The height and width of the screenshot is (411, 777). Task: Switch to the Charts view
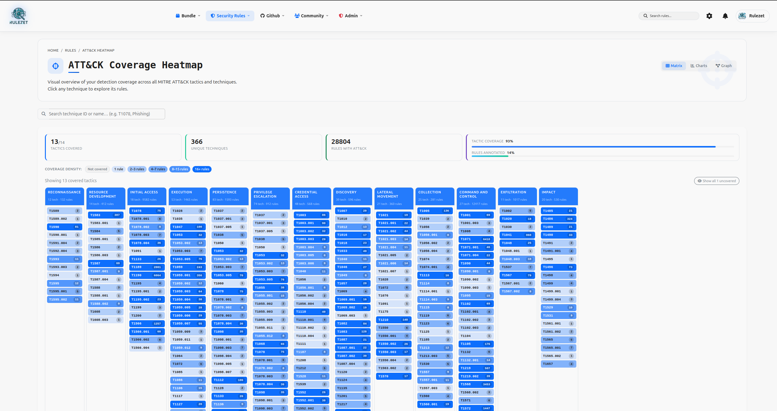(699, 66)
